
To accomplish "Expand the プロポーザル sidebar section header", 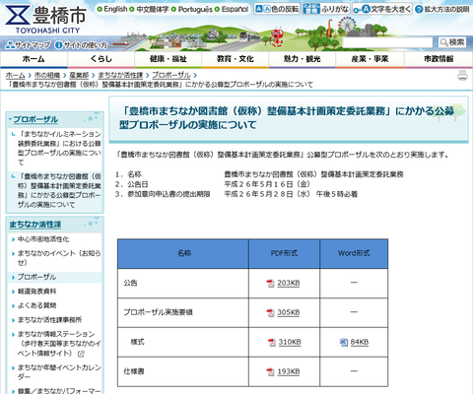I will (35, 119).
